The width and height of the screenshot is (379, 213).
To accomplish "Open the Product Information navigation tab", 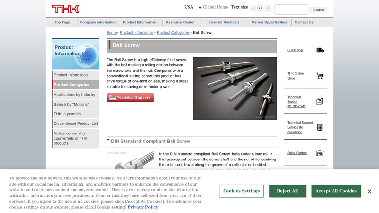I will point(140,22).
